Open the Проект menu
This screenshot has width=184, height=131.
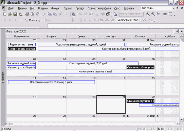click(x=80, y=8)
